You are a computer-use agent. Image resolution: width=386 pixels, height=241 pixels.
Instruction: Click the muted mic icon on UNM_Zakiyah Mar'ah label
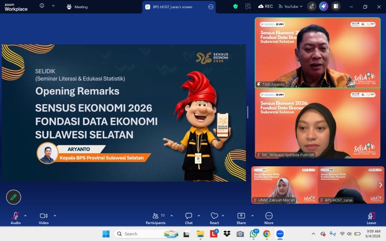(255, 200)
